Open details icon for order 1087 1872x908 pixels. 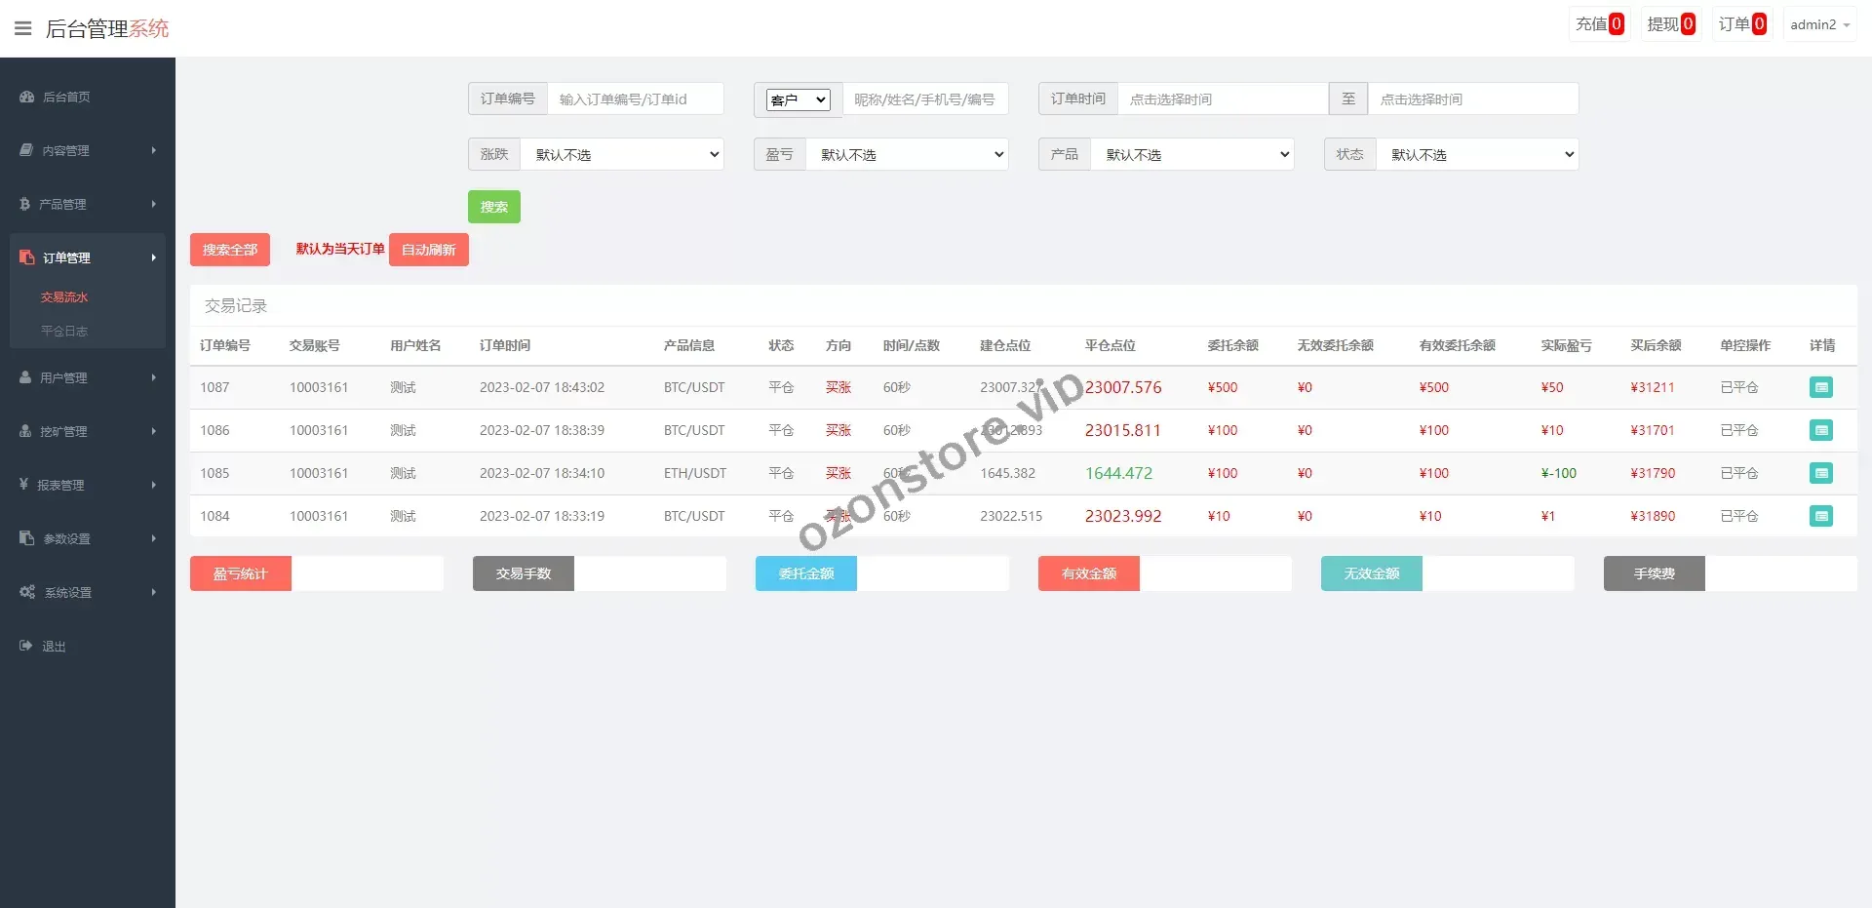pyautogui.click(x=1820, y=387)
